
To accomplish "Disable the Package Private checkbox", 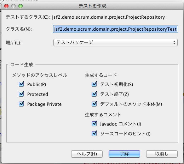I will pos(21,104).
